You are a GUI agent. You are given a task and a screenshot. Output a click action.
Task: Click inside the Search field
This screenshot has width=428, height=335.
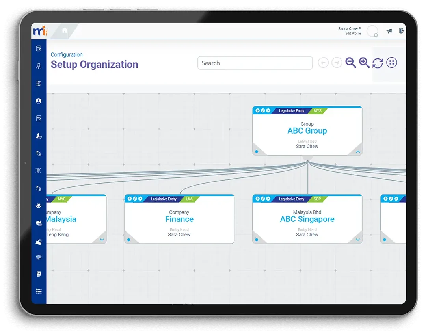[x=255, y=63]
